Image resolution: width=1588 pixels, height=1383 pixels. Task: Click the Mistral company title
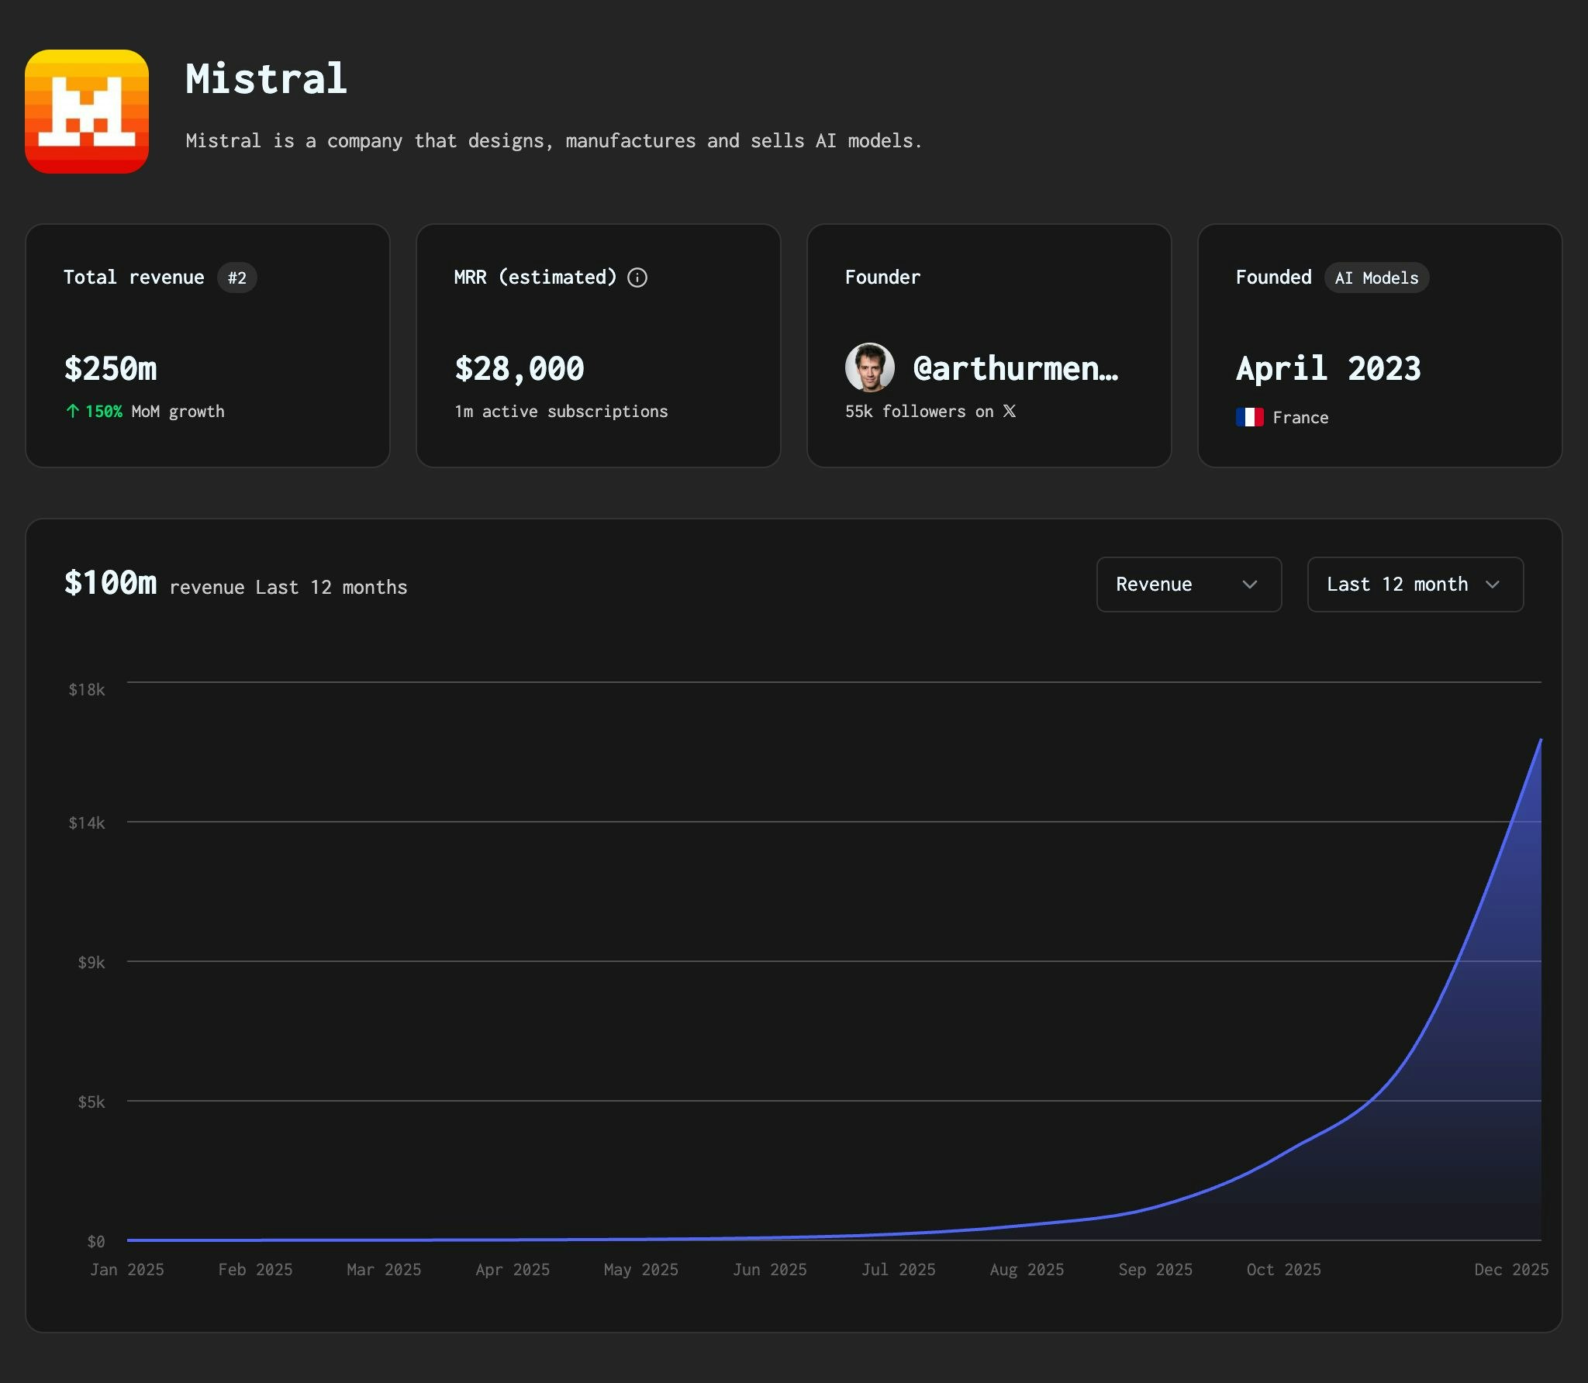pos(266,79)
